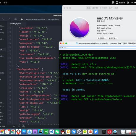The width and height of the screenshot is (136, 136).
Task: Click the star bookmark icon in editor toolbar
Action: tap(9, 19)
